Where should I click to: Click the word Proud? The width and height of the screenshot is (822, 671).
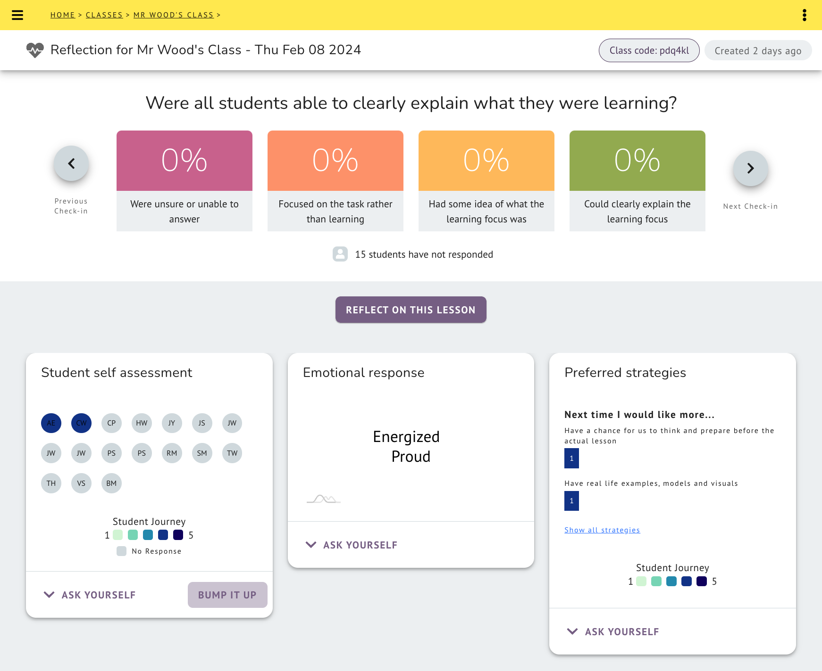click(x=411, y=457)
